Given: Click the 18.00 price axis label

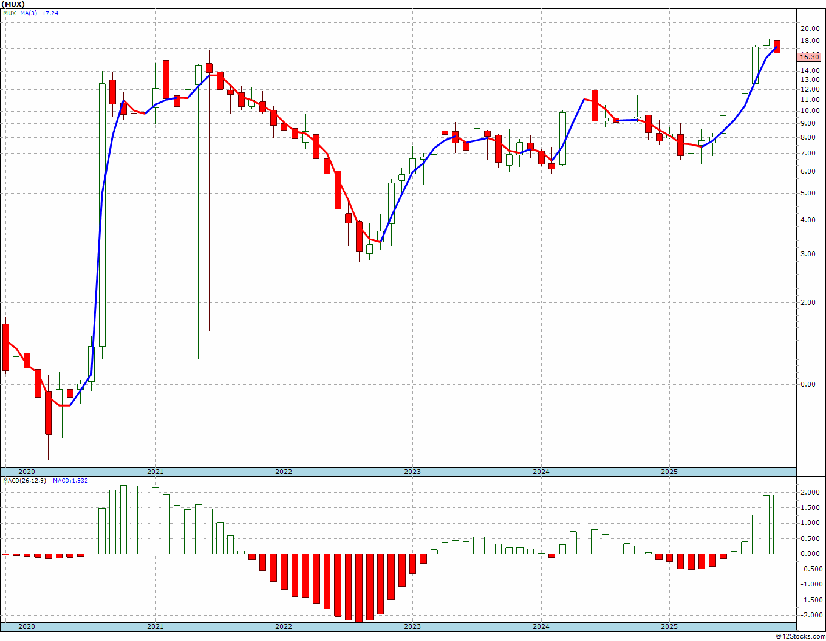Looking at the screenshot, I should tap(810, 41).
